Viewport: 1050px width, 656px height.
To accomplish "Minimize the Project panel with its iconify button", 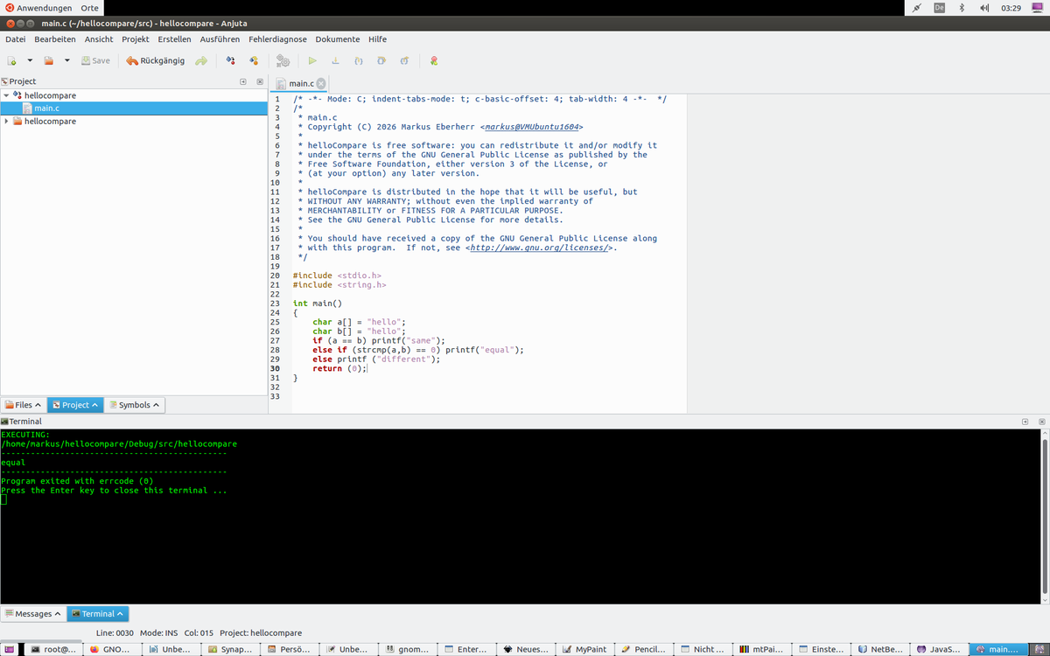I will point(244,81).
